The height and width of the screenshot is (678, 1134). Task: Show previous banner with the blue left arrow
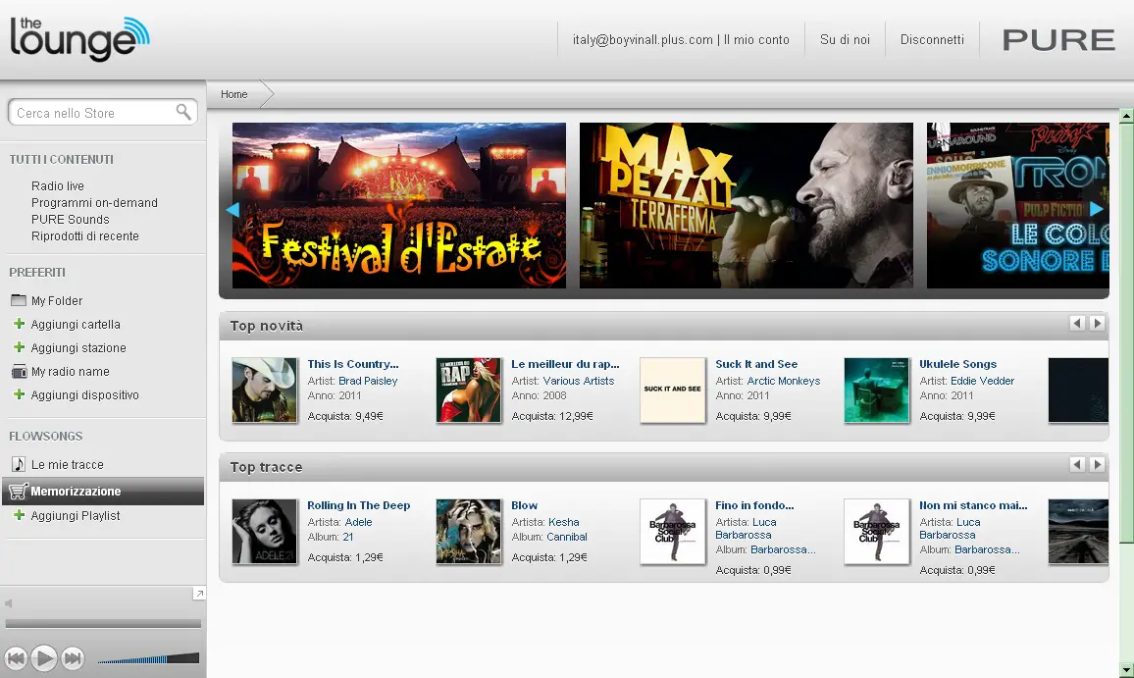coord(232,210)
